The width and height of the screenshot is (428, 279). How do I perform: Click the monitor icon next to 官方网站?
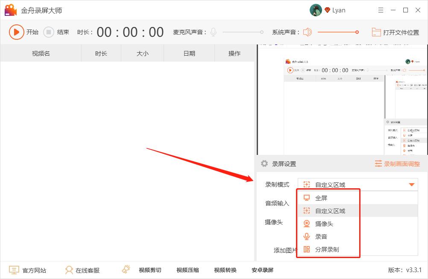pyautogui.click(x=14, y=270)
